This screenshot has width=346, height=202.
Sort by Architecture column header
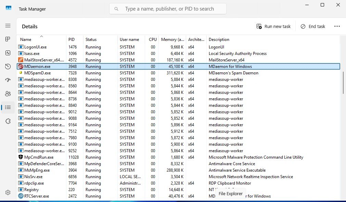(x=196, y=39)
